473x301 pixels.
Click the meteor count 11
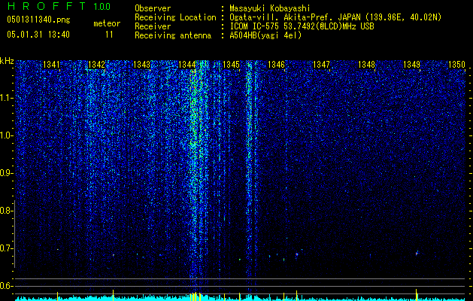click(x=109, y=35)
